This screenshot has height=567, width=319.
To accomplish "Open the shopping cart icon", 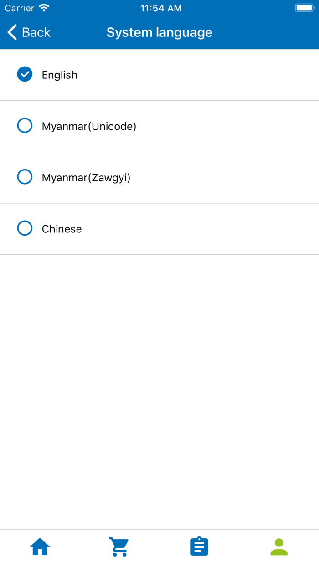I will (119, 546).
